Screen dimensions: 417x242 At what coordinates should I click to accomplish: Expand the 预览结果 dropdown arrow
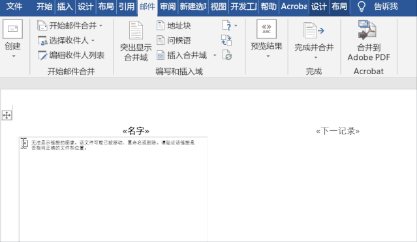(268, 56)
